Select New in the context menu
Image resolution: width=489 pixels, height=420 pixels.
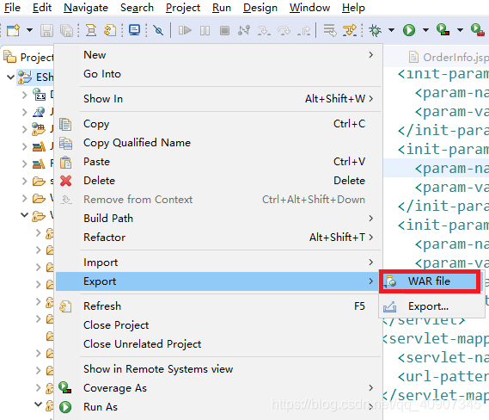tap(218, 55)
